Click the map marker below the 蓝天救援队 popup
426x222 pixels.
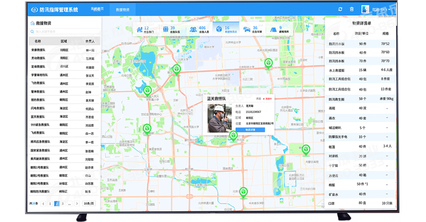point(233,136)
